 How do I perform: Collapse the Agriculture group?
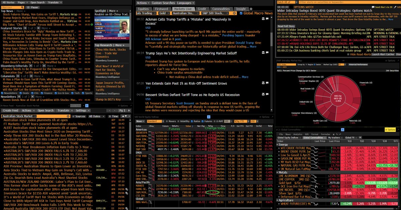coord(277,200)
